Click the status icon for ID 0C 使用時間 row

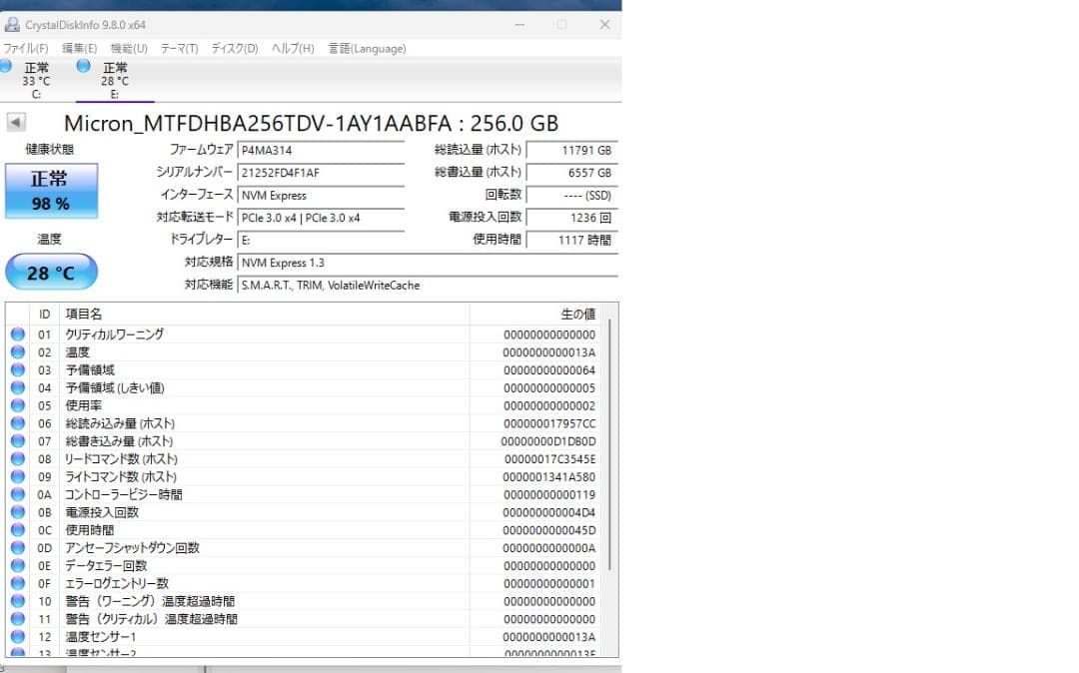(18, 530)
